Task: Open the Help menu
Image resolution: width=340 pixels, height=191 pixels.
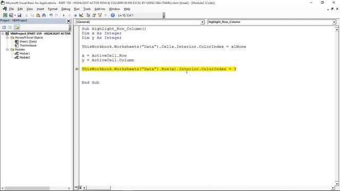Action: (x=127, y=9)
